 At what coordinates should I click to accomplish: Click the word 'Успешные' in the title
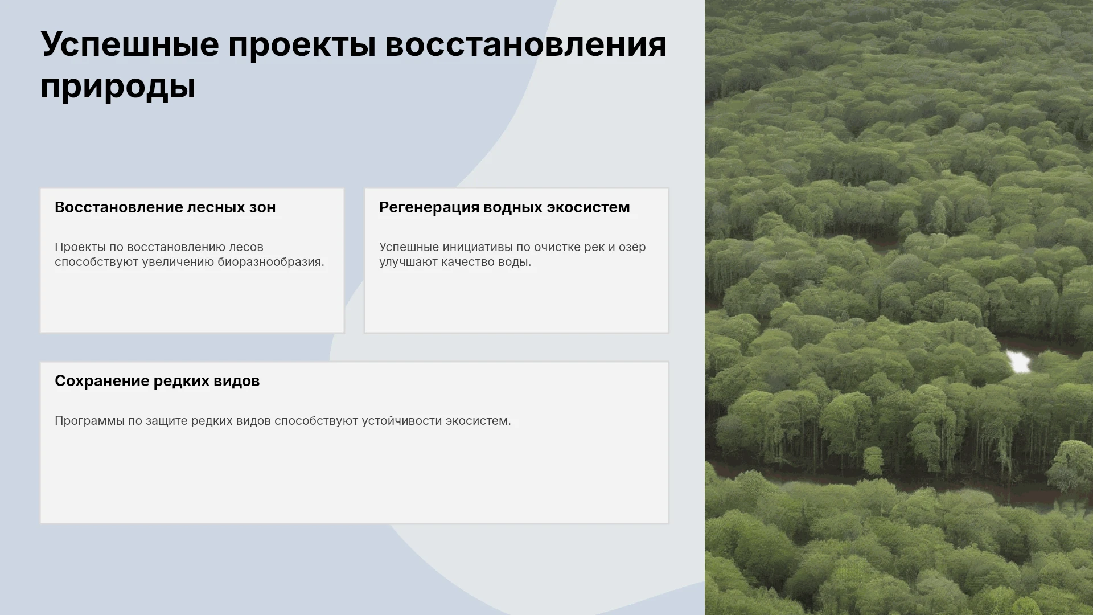[130, 44]
